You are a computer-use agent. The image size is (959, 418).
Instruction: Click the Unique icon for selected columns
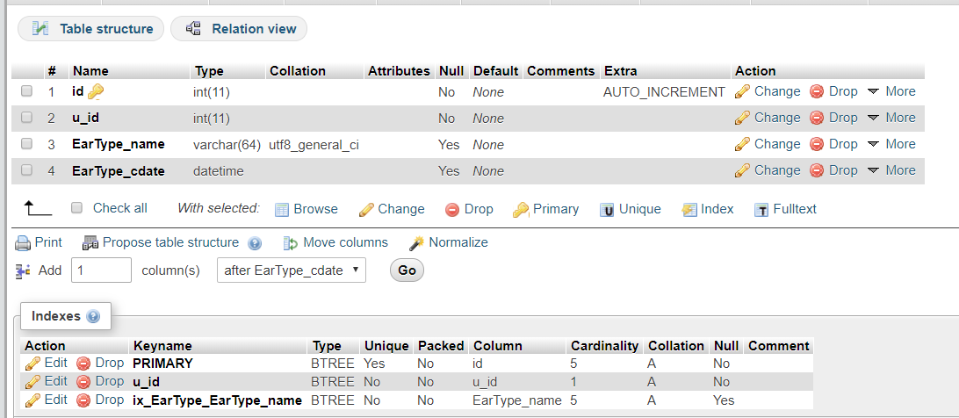click(x=607, y=209)
